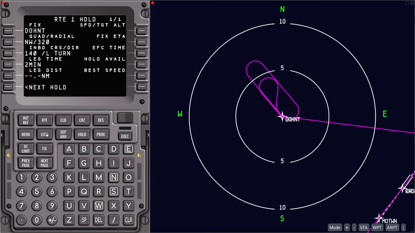Viewport: 415px width, 233px height.
Task: Open the CRZ page
Action: coord(82,120)
